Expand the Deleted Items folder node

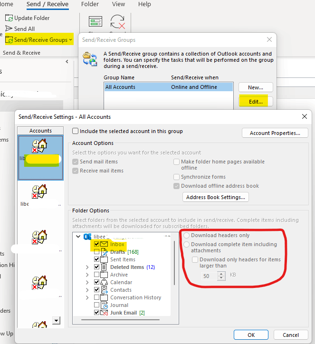(x=87, y=267)
